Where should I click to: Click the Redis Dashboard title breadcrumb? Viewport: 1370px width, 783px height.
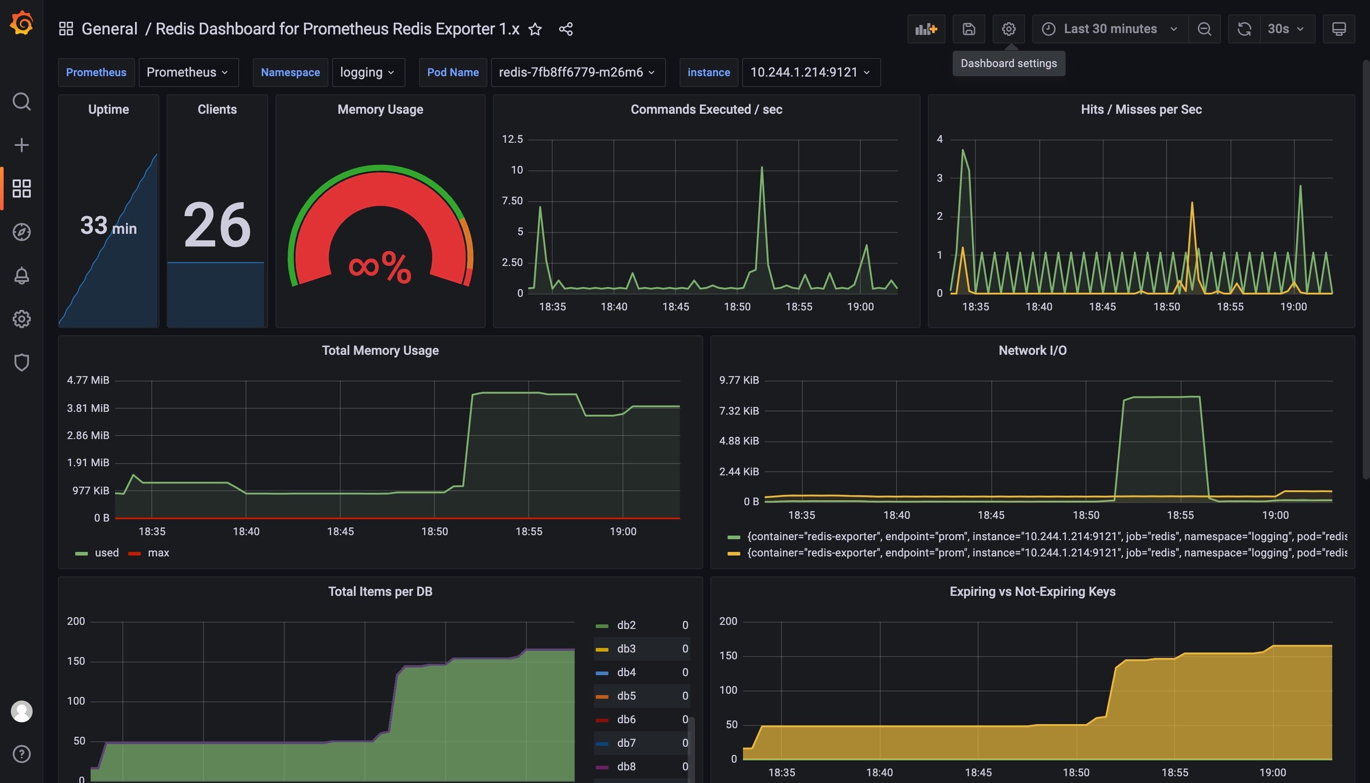tap(337, 29)
